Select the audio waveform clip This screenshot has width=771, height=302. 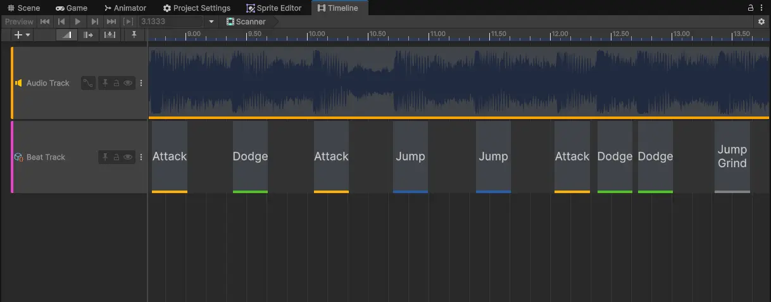pyautogui.click(x=460, y=82)
